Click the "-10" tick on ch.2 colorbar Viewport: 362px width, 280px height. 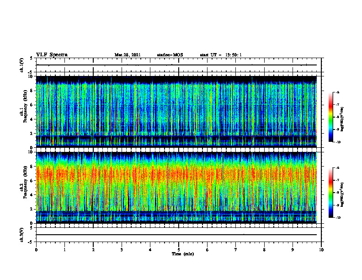pos(338,218)
